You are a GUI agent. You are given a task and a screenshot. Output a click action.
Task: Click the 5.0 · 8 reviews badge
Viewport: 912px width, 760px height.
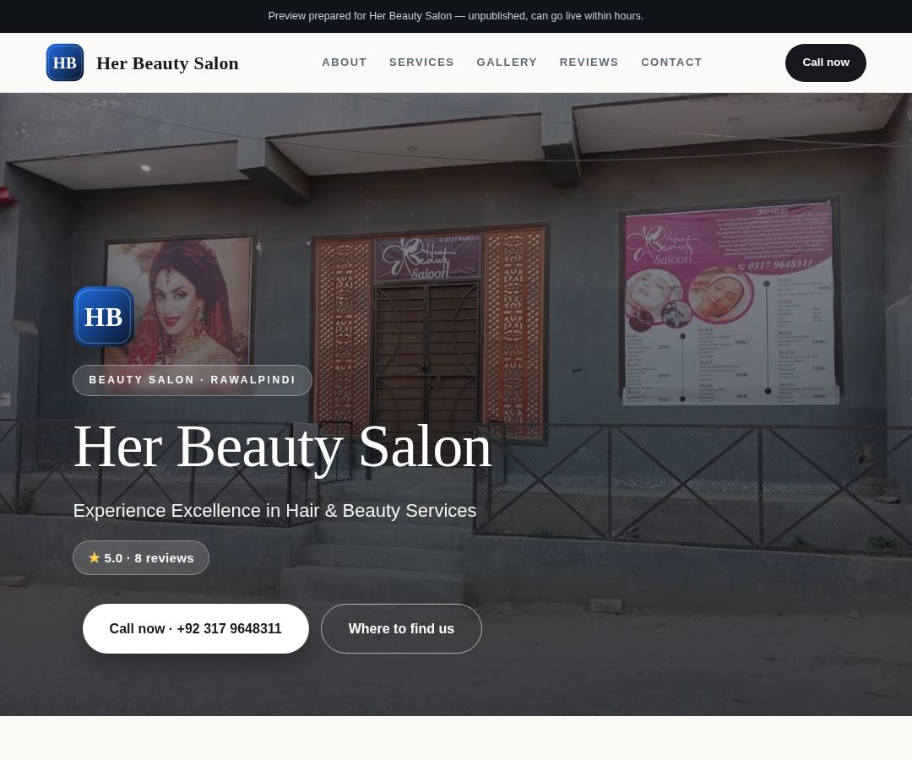[x=141, y=557]
